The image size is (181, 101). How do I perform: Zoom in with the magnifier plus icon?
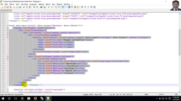coord(48,7)
